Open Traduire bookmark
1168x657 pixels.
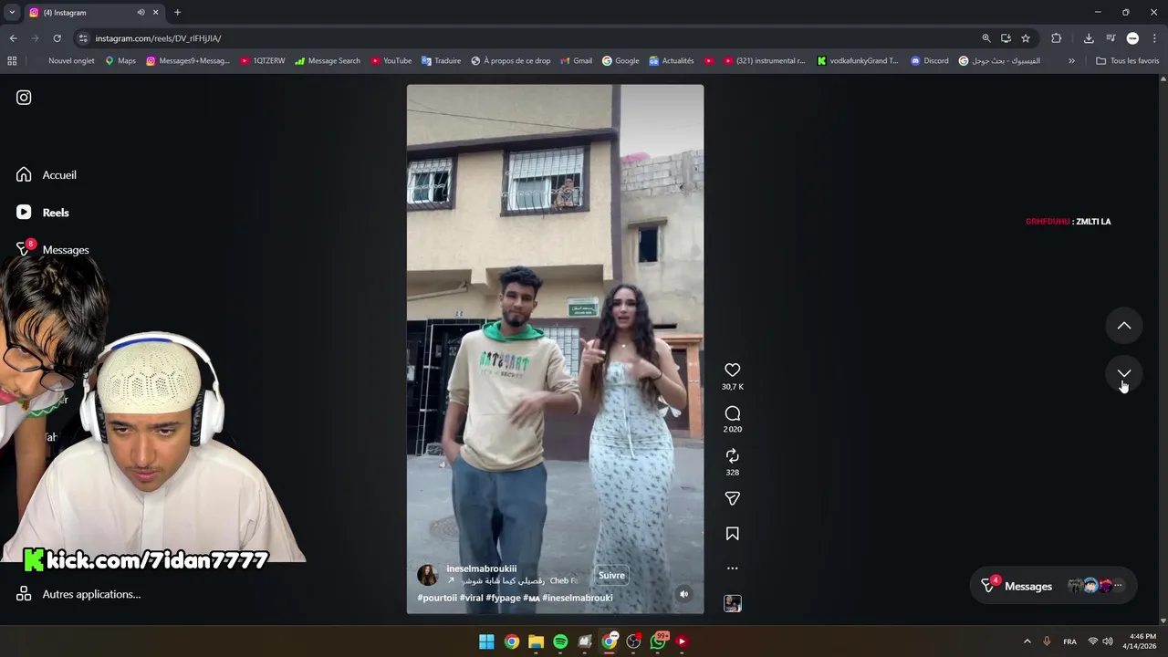coord(441,61)
